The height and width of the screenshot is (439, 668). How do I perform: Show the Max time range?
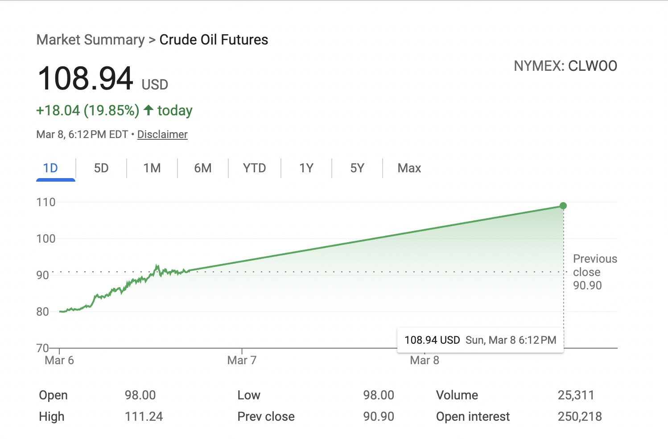pyautogui.click(x=409, y=168)
